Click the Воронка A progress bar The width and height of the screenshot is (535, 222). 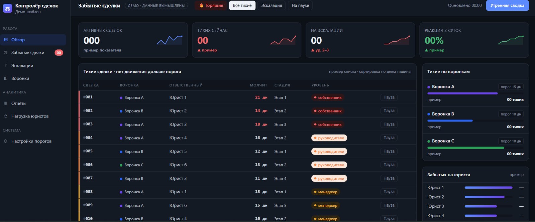tap(475, 93)
